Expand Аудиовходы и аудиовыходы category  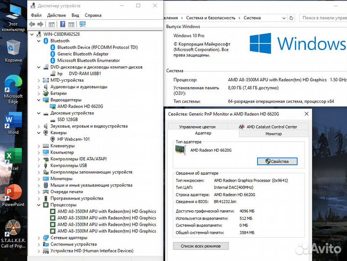tap(39, 87)
